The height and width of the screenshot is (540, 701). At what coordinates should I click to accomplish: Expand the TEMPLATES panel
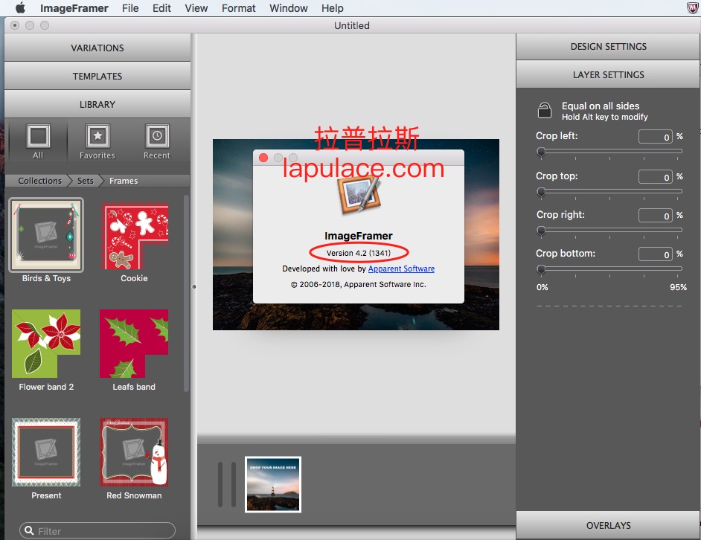tap(97, 76)
